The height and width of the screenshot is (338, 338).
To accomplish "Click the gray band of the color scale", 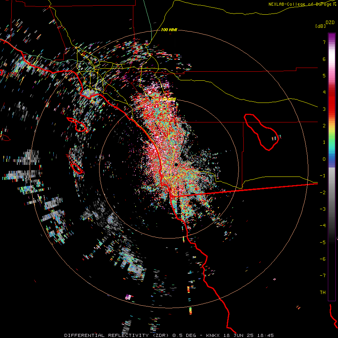I will pos(332,194).
